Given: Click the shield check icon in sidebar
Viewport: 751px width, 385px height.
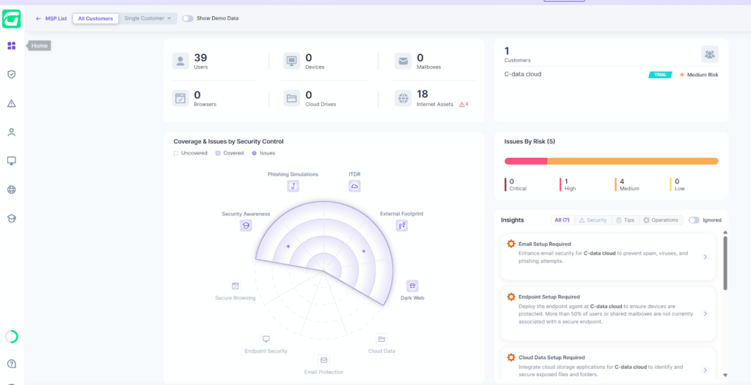Looking at the screenshot, I should coord(12,75).
